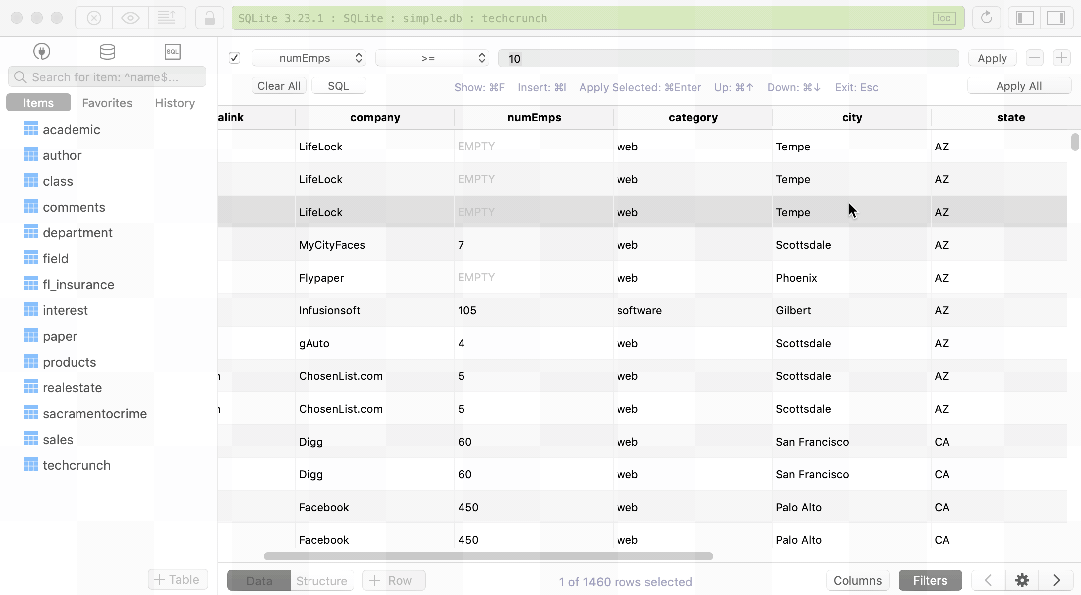Toggle the right sidebar panel icon
Screen dimensions: 1081x595
[1056, 18]
